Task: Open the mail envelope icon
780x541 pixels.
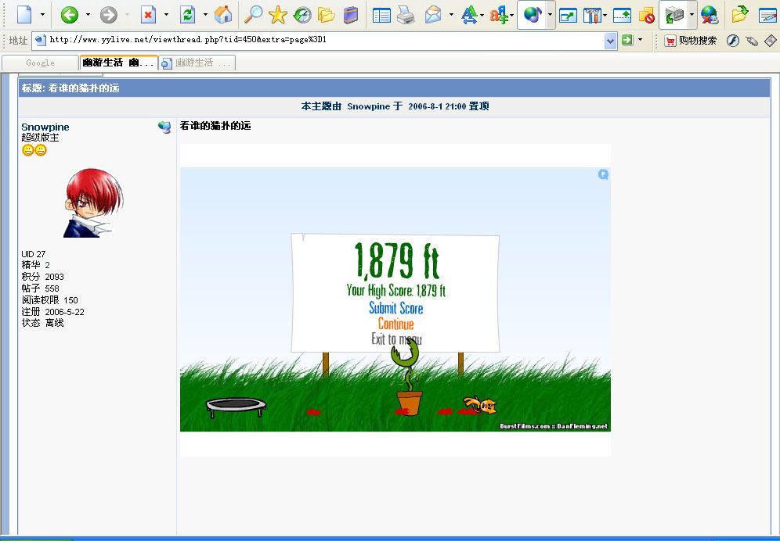Action: pyautogui.click(x=433, y=15)
